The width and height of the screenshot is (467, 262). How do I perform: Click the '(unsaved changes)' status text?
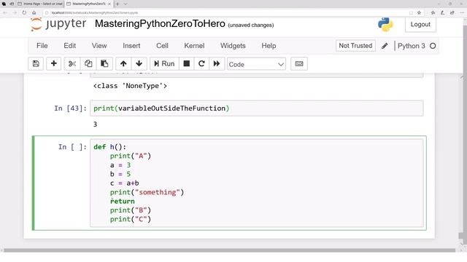pos(251,25)
